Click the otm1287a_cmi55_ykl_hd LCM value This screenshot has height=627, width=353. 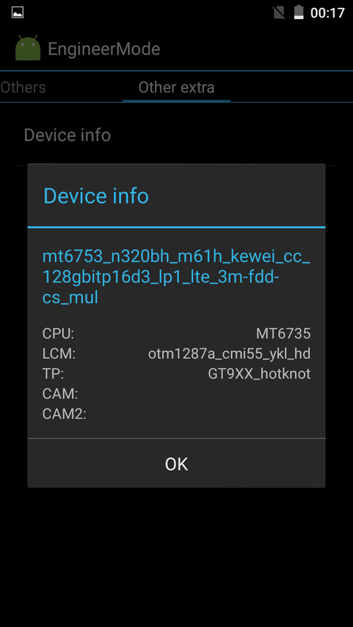[x=229, y=354]
